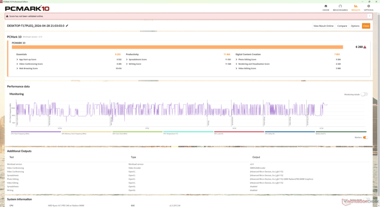This screenshot has height=207, width=380.
Task: Click the Productivity score 11 464
Action: click(227, 54)
